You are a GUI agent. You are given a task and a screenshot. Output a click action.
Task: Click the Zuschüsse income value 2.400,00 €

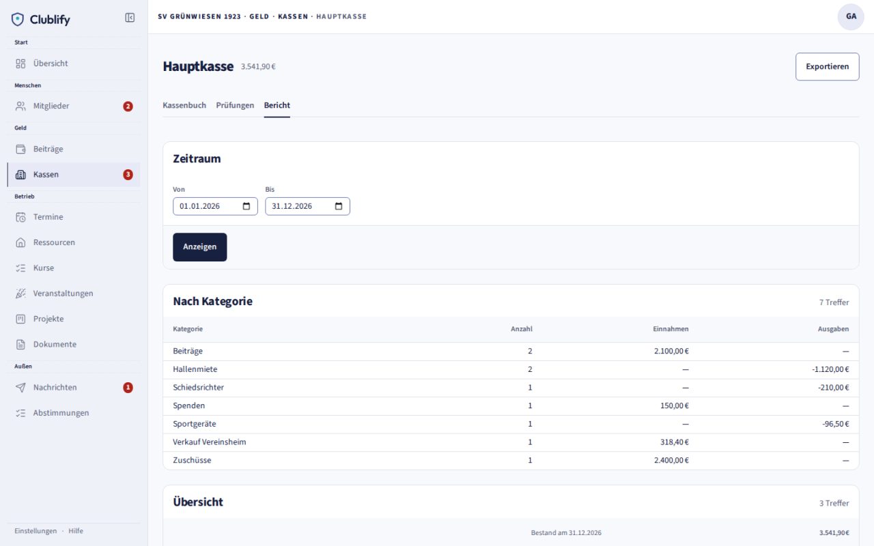671,461
